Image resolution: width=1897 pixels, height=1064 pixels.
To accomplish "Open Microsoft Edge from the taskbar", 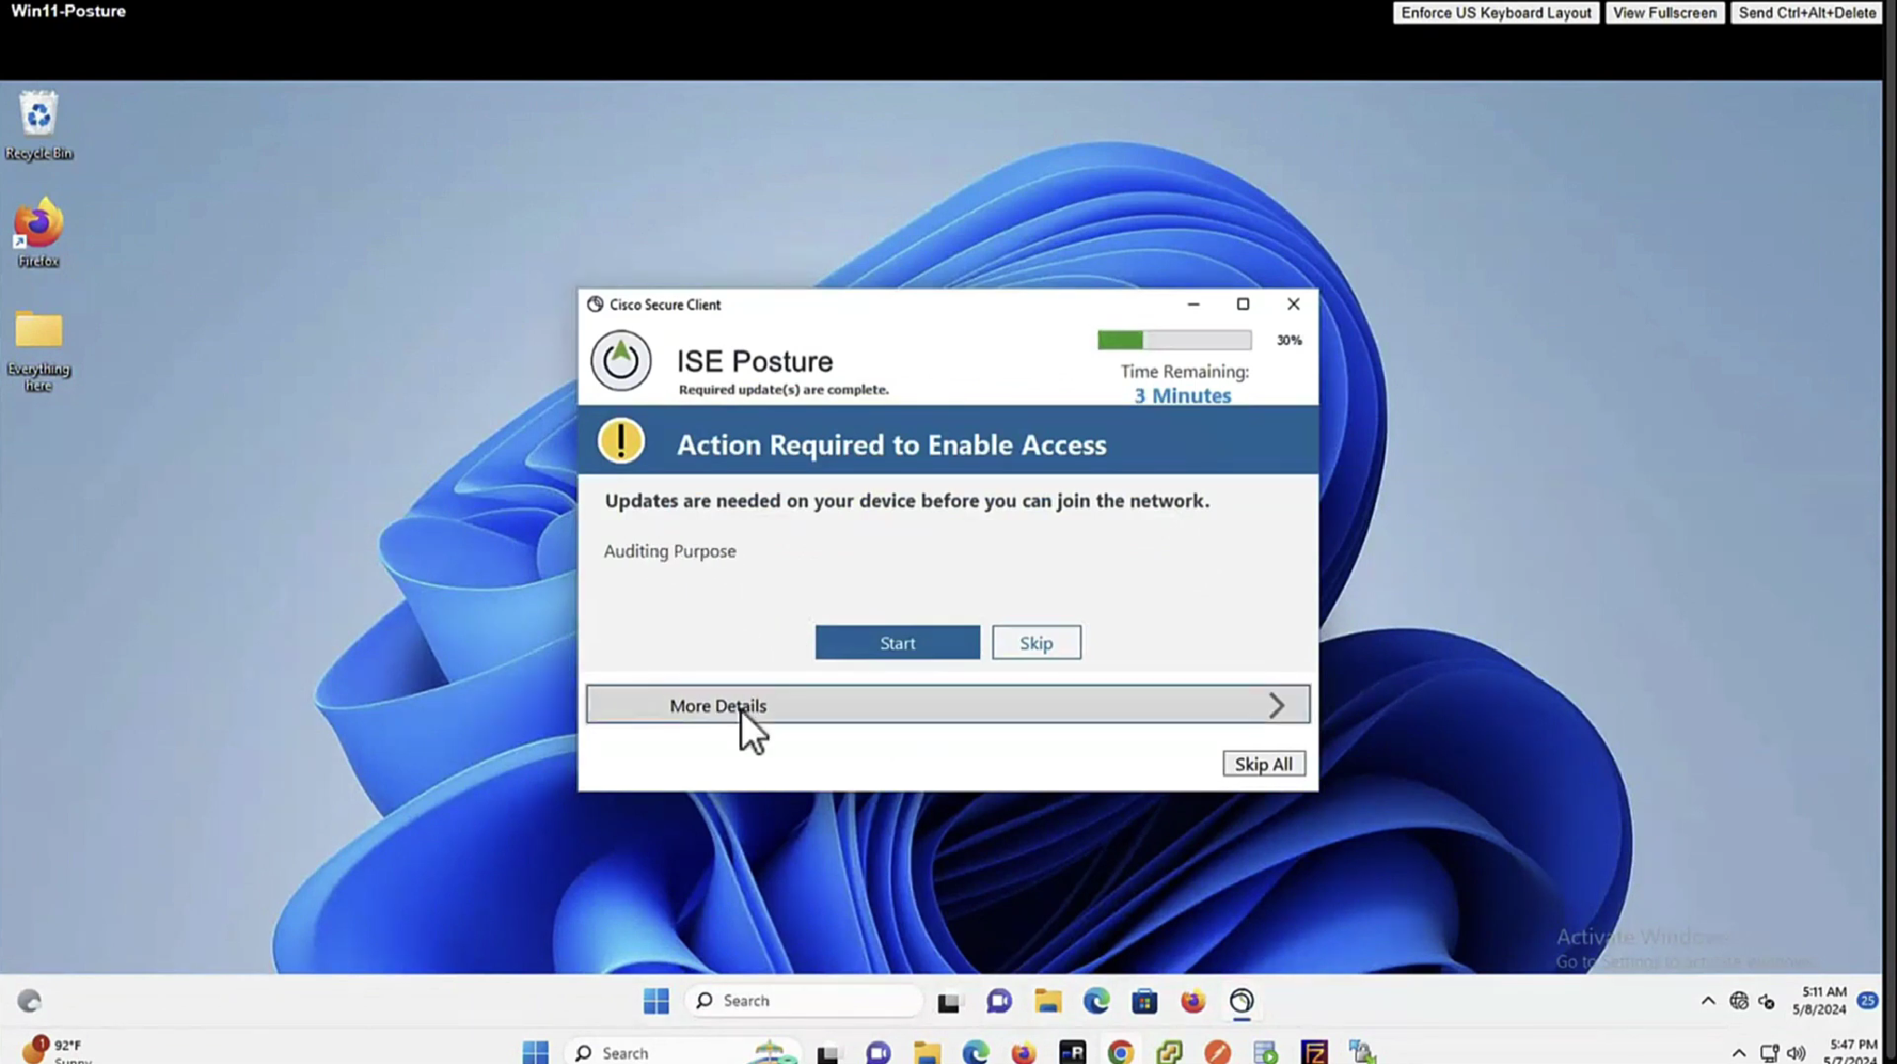I will click(x=1096, y=1001).
